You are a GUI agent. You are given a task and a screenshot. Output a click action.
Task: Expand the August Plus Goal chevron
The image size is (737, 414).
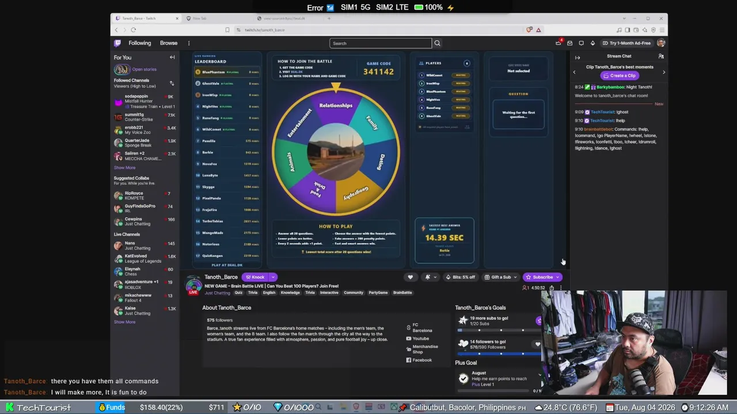(x=540, y=375)
